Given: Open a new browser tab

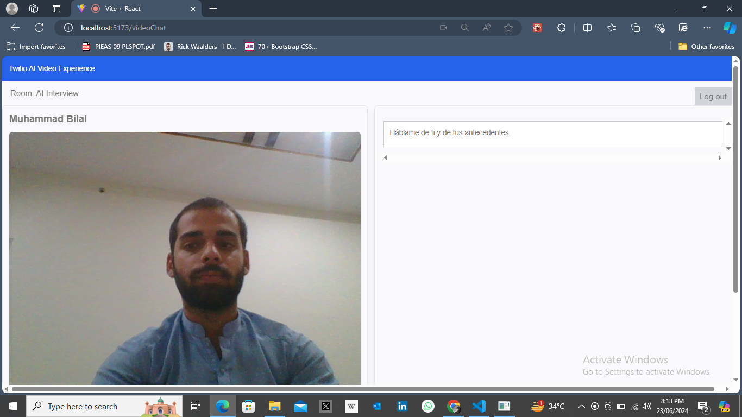Looking at the screenshot, I should [213, 9].
